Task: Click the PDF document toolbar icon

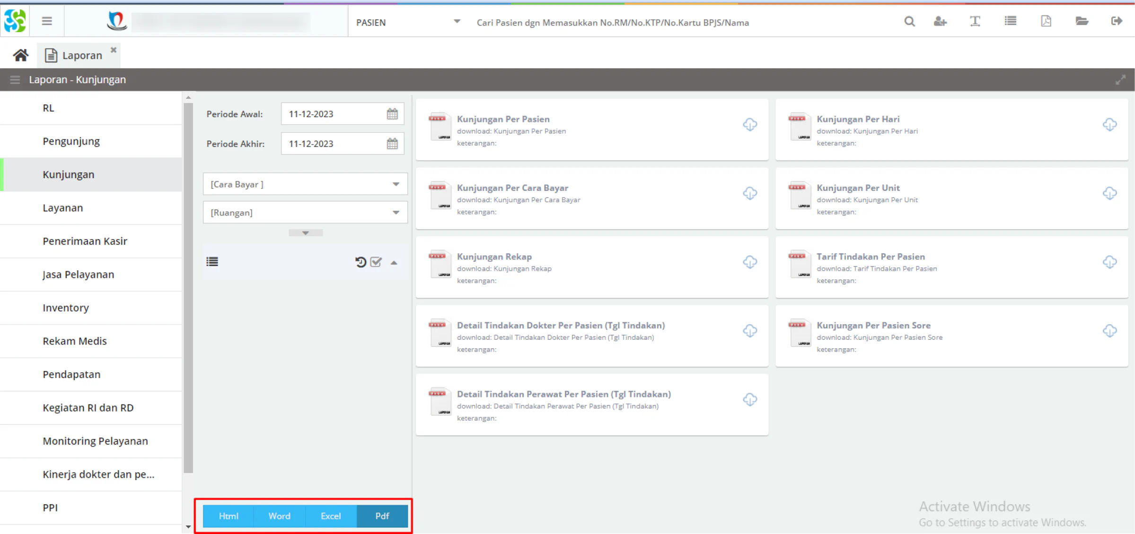Action: 1046,21
